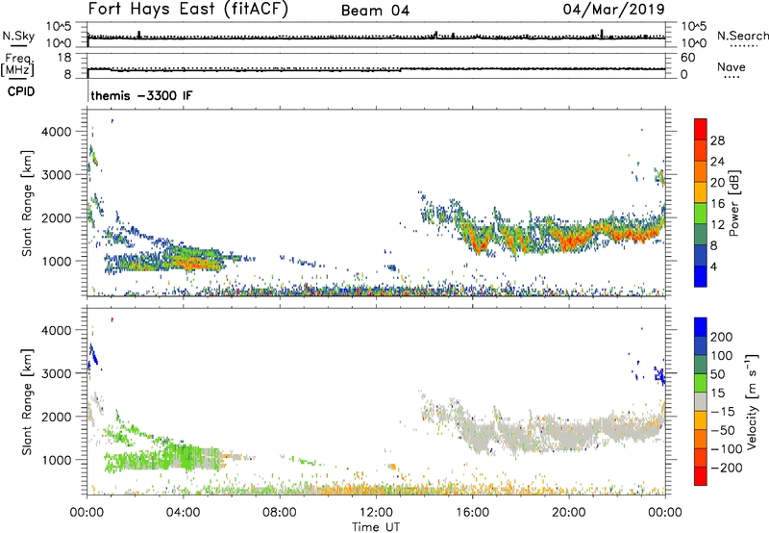Viewport: 769px width, 533px height.
Task: Click the yellow 16-20 dB swatch on the Power colorbar
Action: click(x=701, y=192)
